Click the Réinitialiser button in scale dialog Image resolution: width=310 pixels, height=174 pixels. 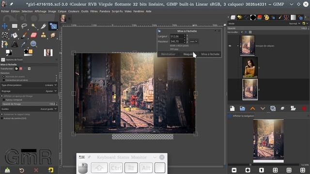[x=168, y=54]
